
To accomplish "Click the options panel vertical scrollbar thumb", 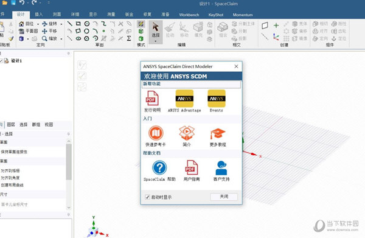I will (69, 162).
